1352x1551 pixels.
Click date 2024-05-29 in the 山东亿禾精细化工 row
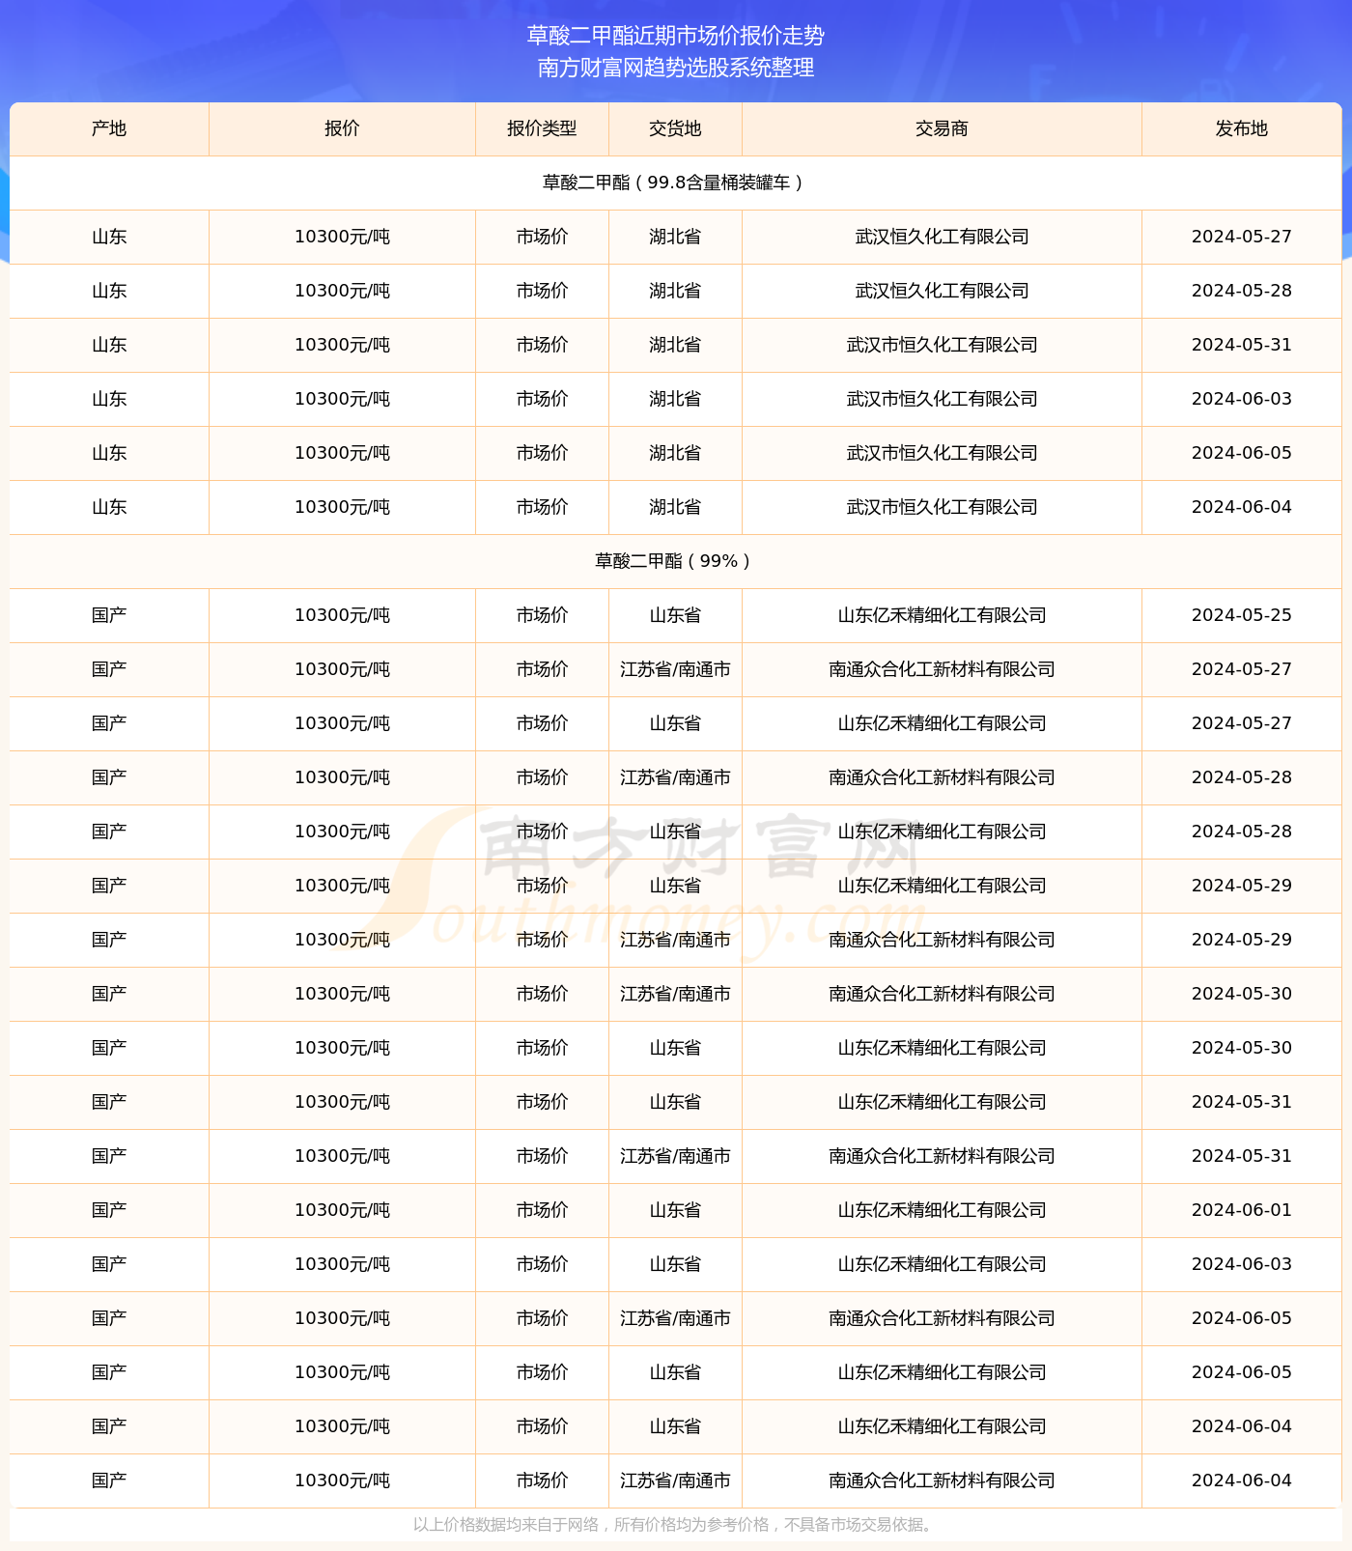click(1241, 886)
